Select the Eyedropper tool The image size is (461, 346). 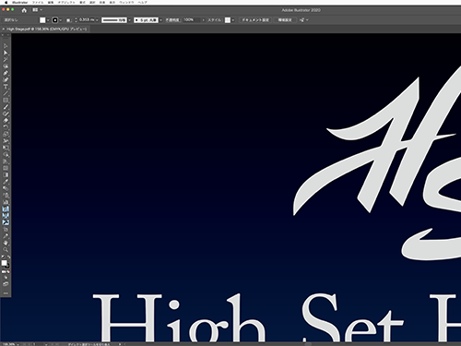6,182
